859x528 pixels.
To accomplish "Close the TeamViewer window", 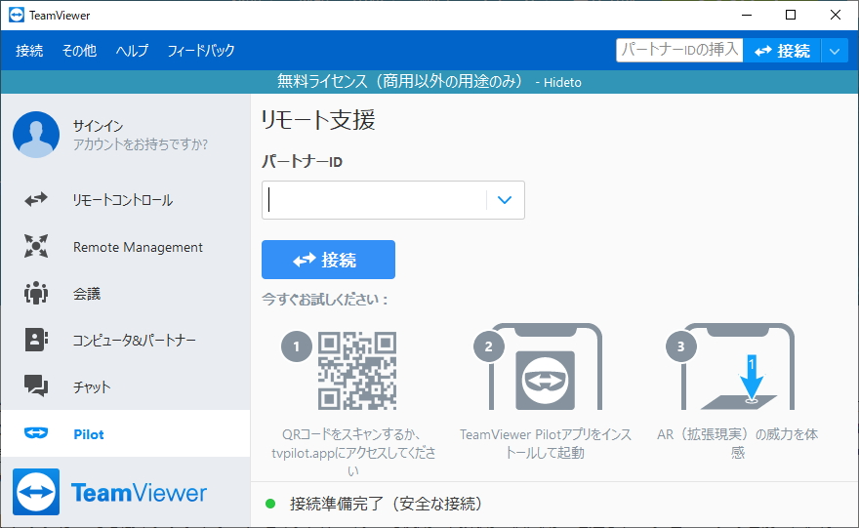I will click(x=836, y=15).
